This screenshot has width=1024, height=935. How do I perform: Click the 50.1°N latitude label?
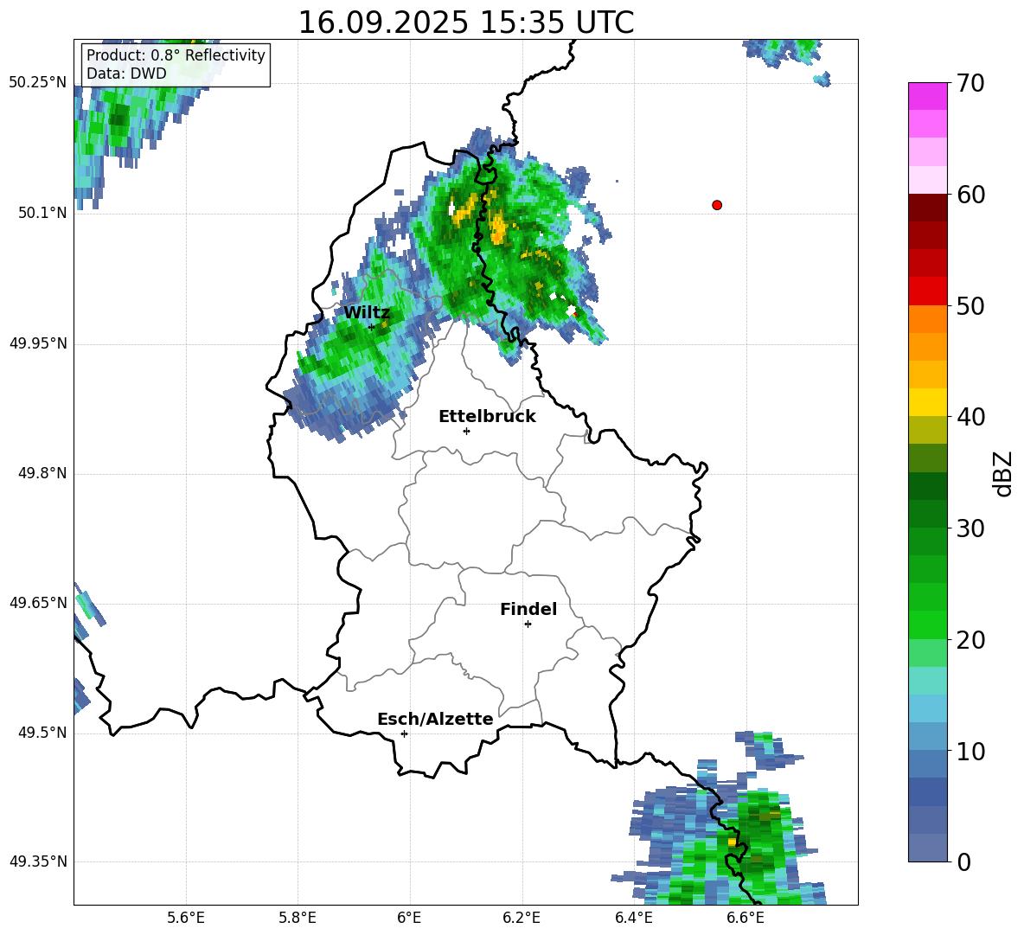(x=42, y=213)
